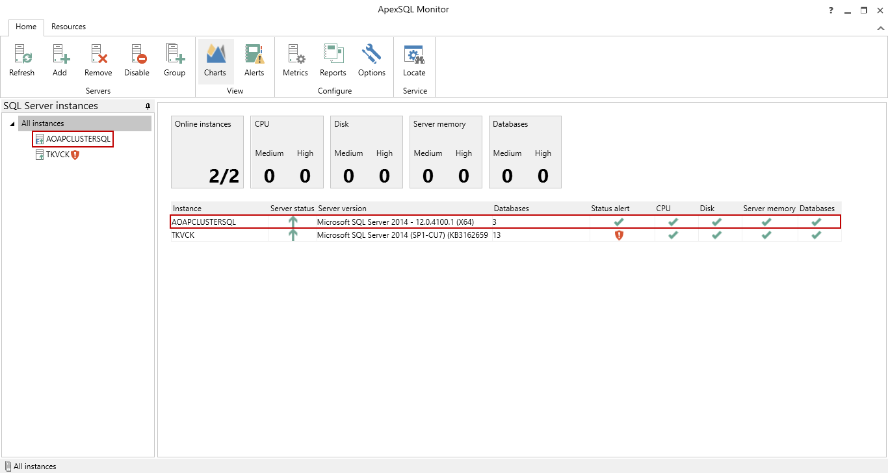Click the TKVCK Server memory checkmark
Screen dimensions: 888x473
click(x=766, y=235)
